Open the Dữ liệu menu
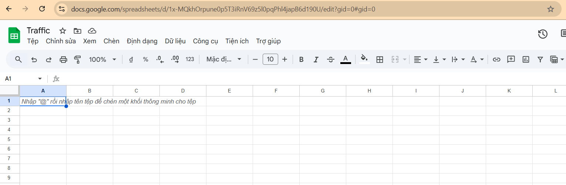This screenshot has height=185, width=566. pyautogui.click(x=175, y=41)
